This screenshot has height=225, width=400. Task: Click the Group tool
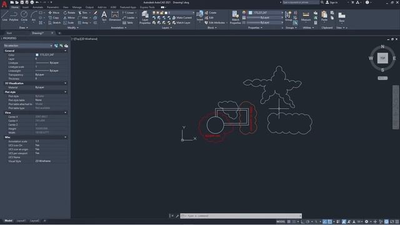(x=288, y=16)
